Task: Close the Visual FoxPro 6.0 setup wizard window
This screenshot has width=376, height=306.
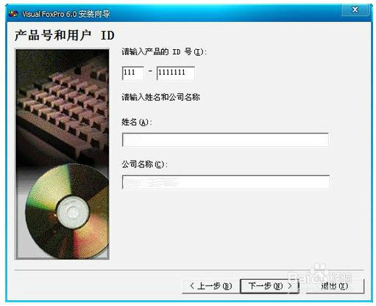Action: tap(355, 10)
